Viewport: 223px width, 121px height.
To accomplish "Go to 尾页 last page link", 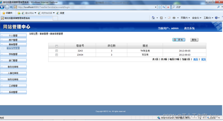I will (x=203, y=59).
